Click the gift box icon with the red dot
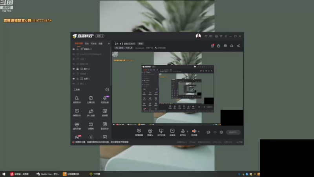Screen dimensions: 314x177 point(212,46)
